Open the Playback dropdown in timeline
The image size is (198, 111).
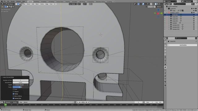click(8, 102)
